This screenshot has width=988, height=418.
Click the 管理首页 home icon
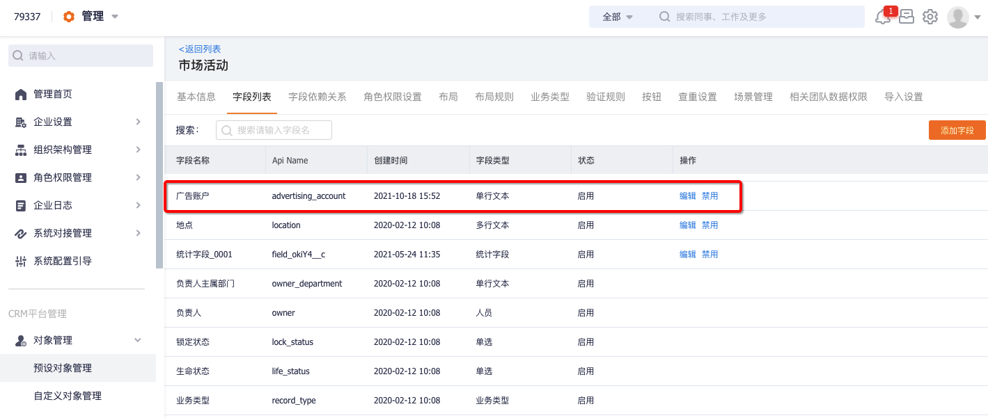21,94
